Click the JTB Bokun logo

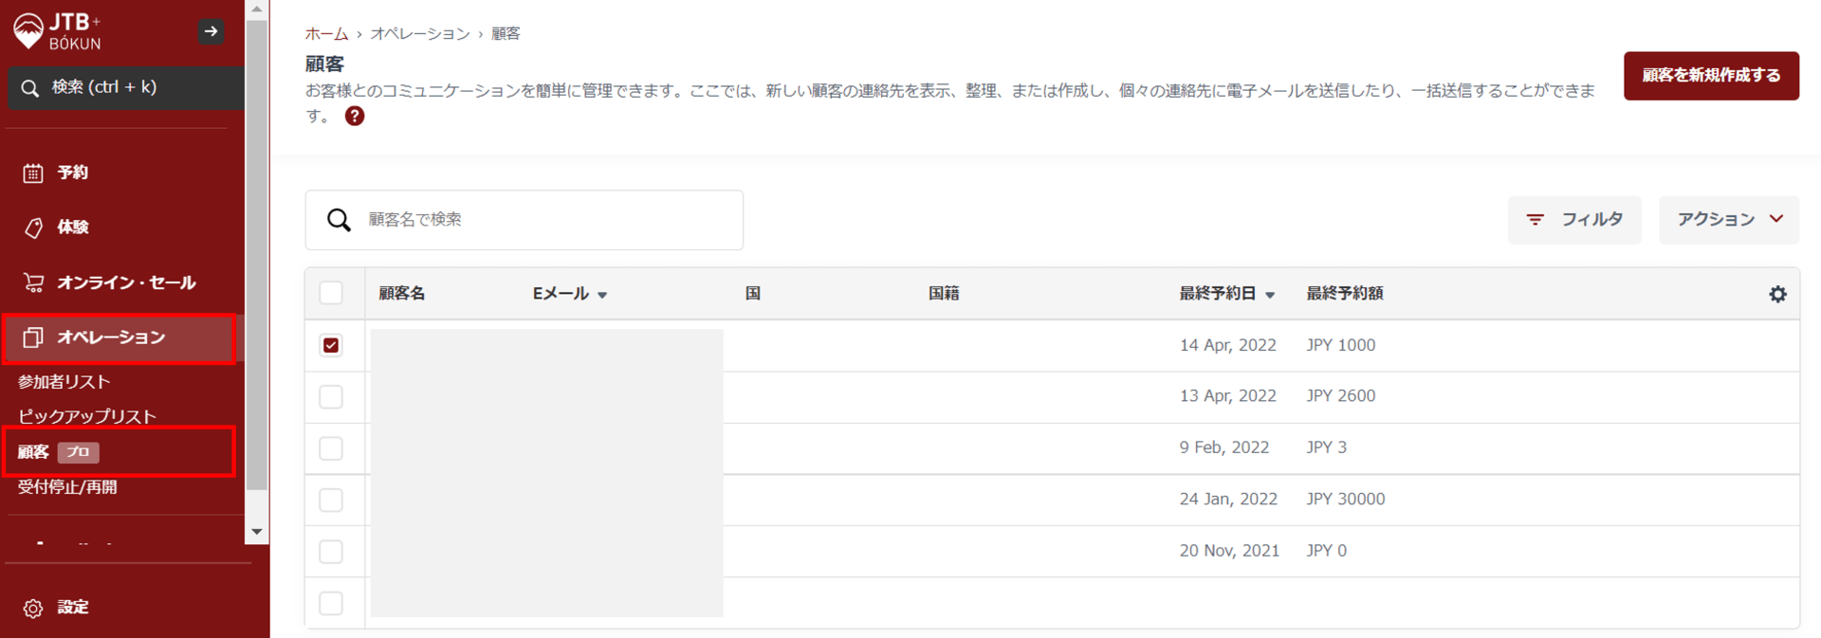point(59,31)
